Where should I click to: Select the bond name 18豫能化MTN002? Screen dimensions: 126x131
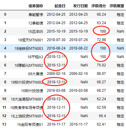(29, 65)
